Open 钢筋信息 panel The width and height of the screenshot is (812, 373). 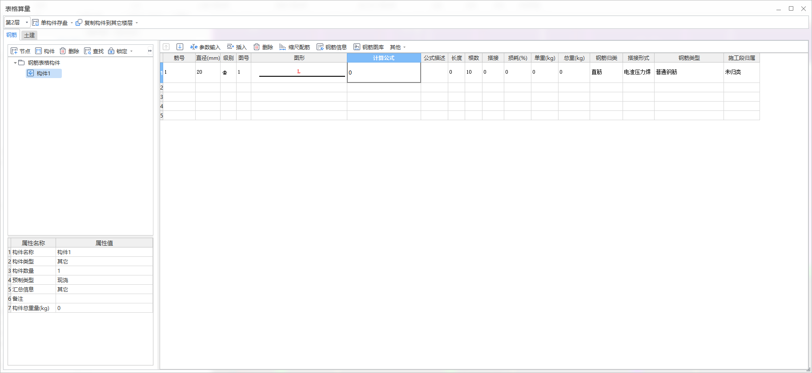[x=332, y=47]
